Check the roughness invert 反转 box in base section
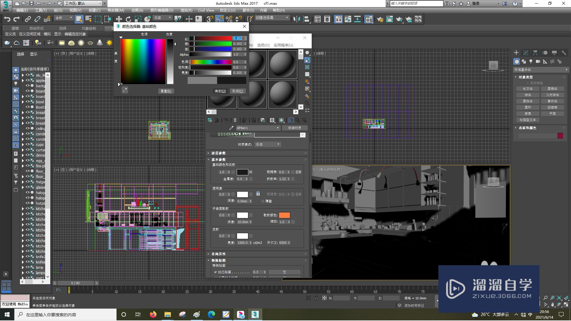 293,172
